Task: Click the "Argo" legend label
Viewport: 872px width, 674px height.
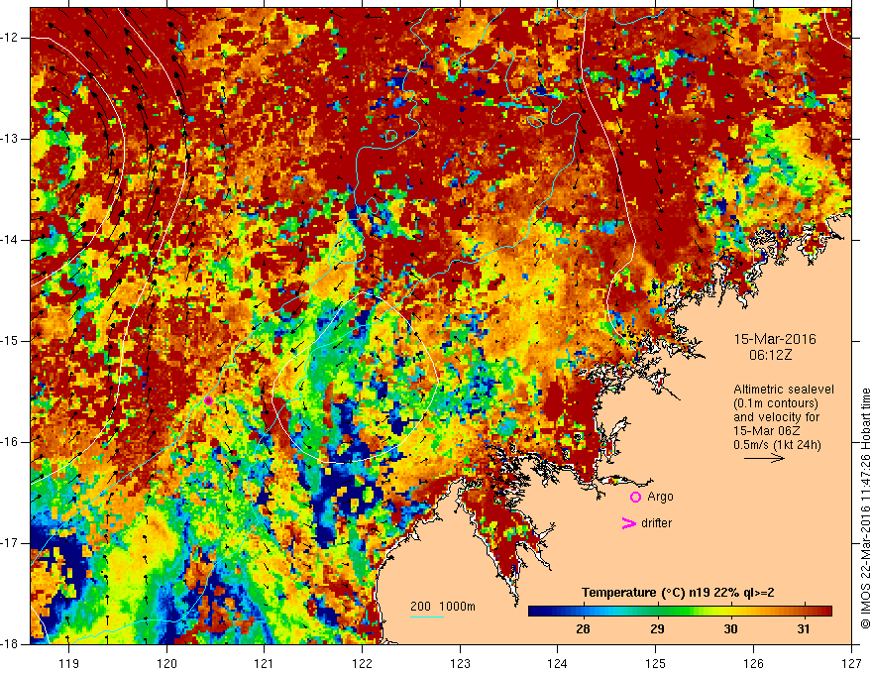Action: [660, 497]
